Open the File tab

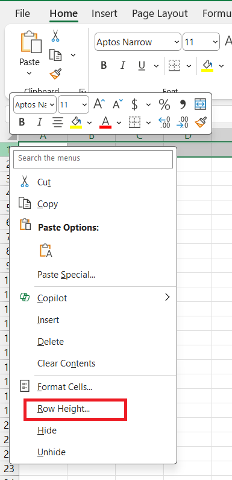point(23,13)
